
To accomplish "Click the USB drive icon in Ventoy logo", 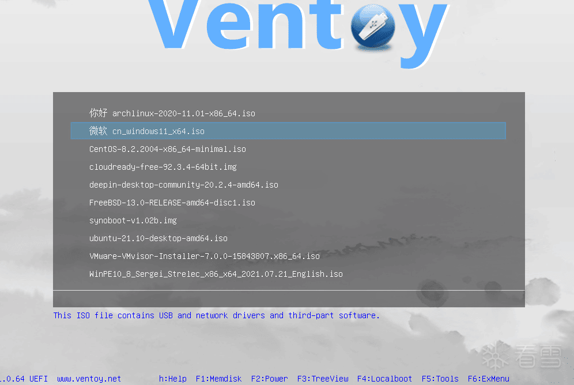I will tap(373, 26).
